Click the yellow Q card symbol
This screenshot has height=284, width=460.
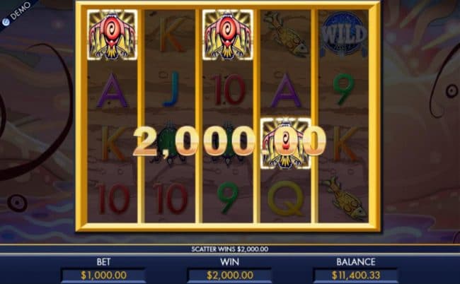[285, 198]
